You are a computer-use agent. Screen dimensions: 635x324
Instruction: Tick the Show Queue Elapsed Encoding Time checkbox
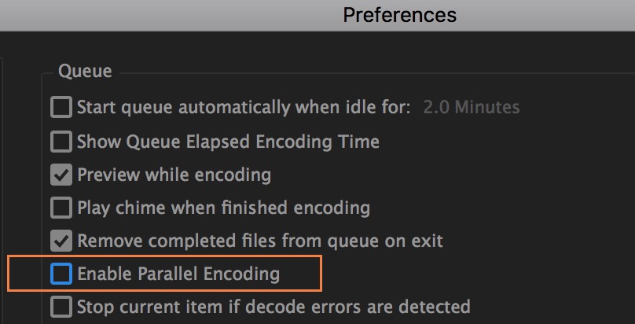[61, 142]
